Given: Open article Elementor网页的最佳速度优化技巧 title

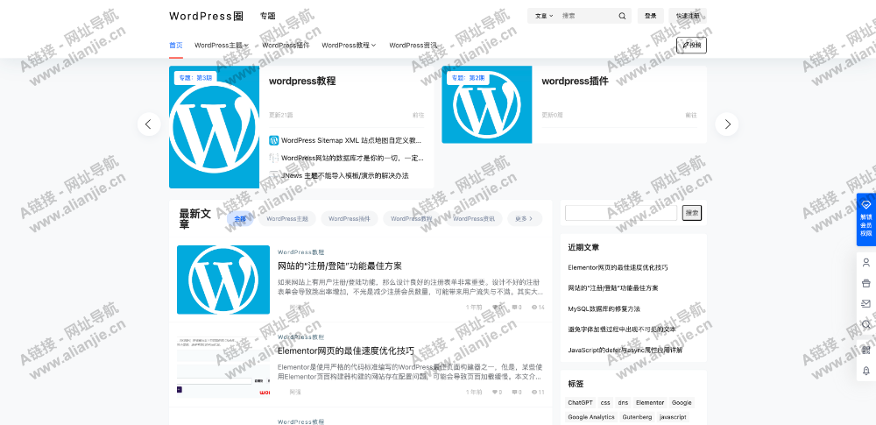Looking at the screenshot, I should tap(346, 351).
